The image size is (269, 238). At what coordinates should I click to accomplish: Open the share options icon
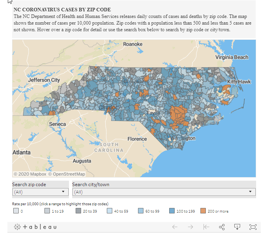click(222, 227)
